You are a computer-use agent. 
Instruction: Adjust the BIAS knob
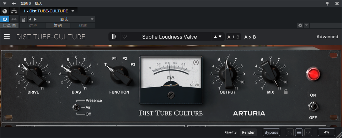pyautogui.click(x=76, y=74)
